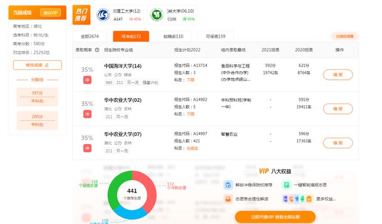Click the red 冲 badge for 华中农业大学(07)
The width and height of the screenshot is (382, 224).
(87, 148)
